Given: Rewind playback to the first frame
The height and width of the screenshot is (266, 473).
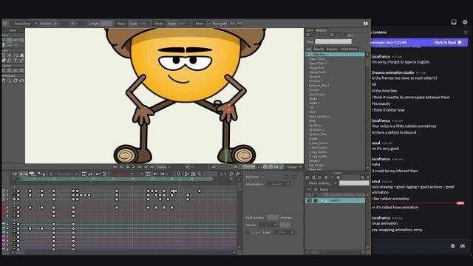Looking at the screenshot, I should pos(115,167).
